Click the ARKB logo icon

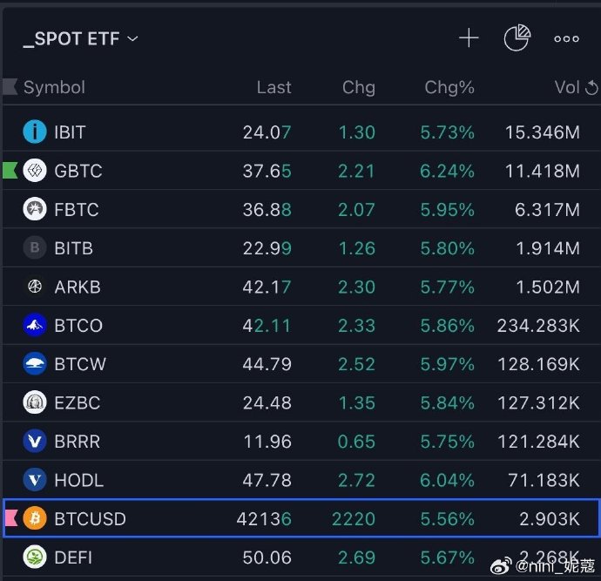(35, 287)
